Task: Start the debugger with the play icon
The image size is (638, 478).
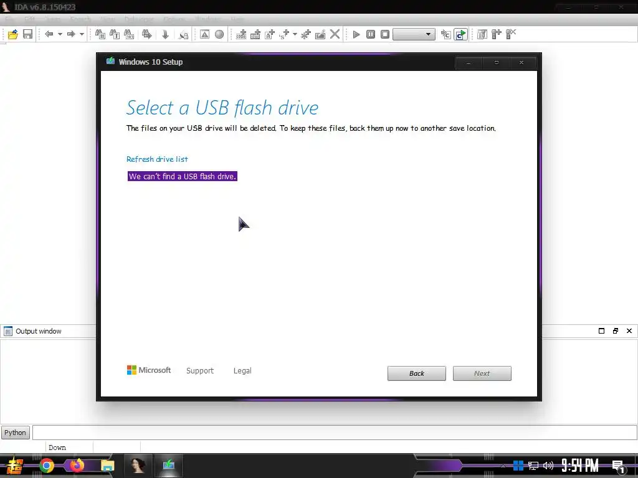Action: click(x=356, y=34)
